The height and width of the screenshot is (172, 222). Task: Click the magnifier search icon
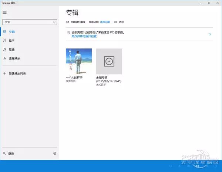click(54, 22)
